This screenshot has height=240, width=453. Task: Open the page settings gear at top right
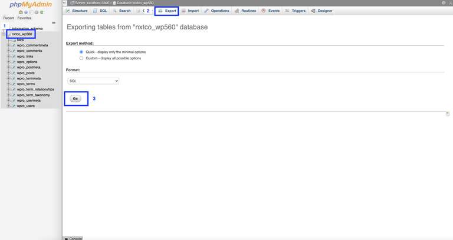(444, 3)
